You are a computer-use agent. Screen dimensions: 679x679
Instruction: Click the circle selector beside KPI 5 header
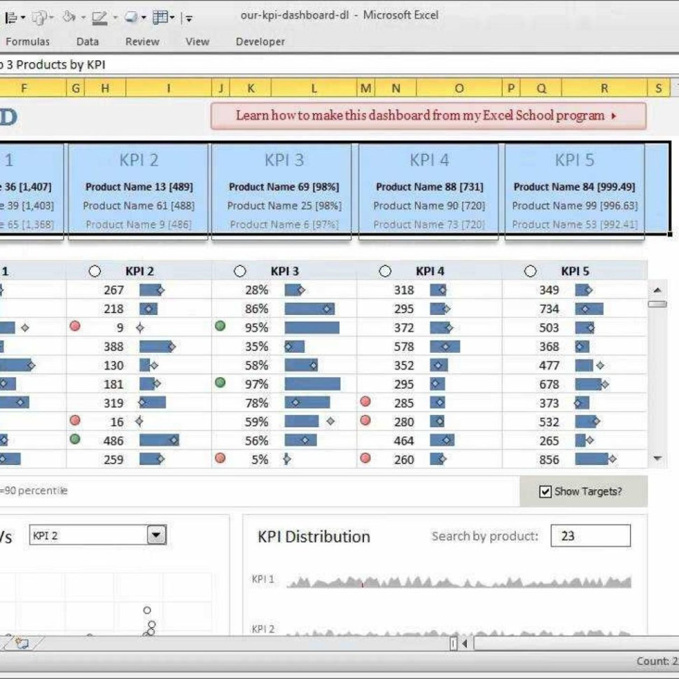click(530, 271)
